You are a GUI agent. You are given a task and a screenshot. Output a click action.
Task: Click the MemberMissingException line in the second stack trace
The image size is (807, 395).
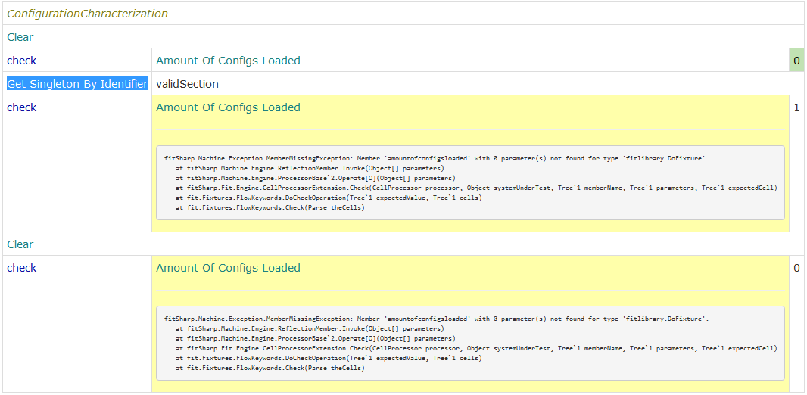436,319
